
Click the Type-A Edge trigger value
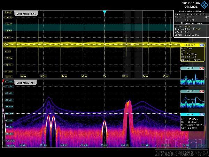coord(188,29)
